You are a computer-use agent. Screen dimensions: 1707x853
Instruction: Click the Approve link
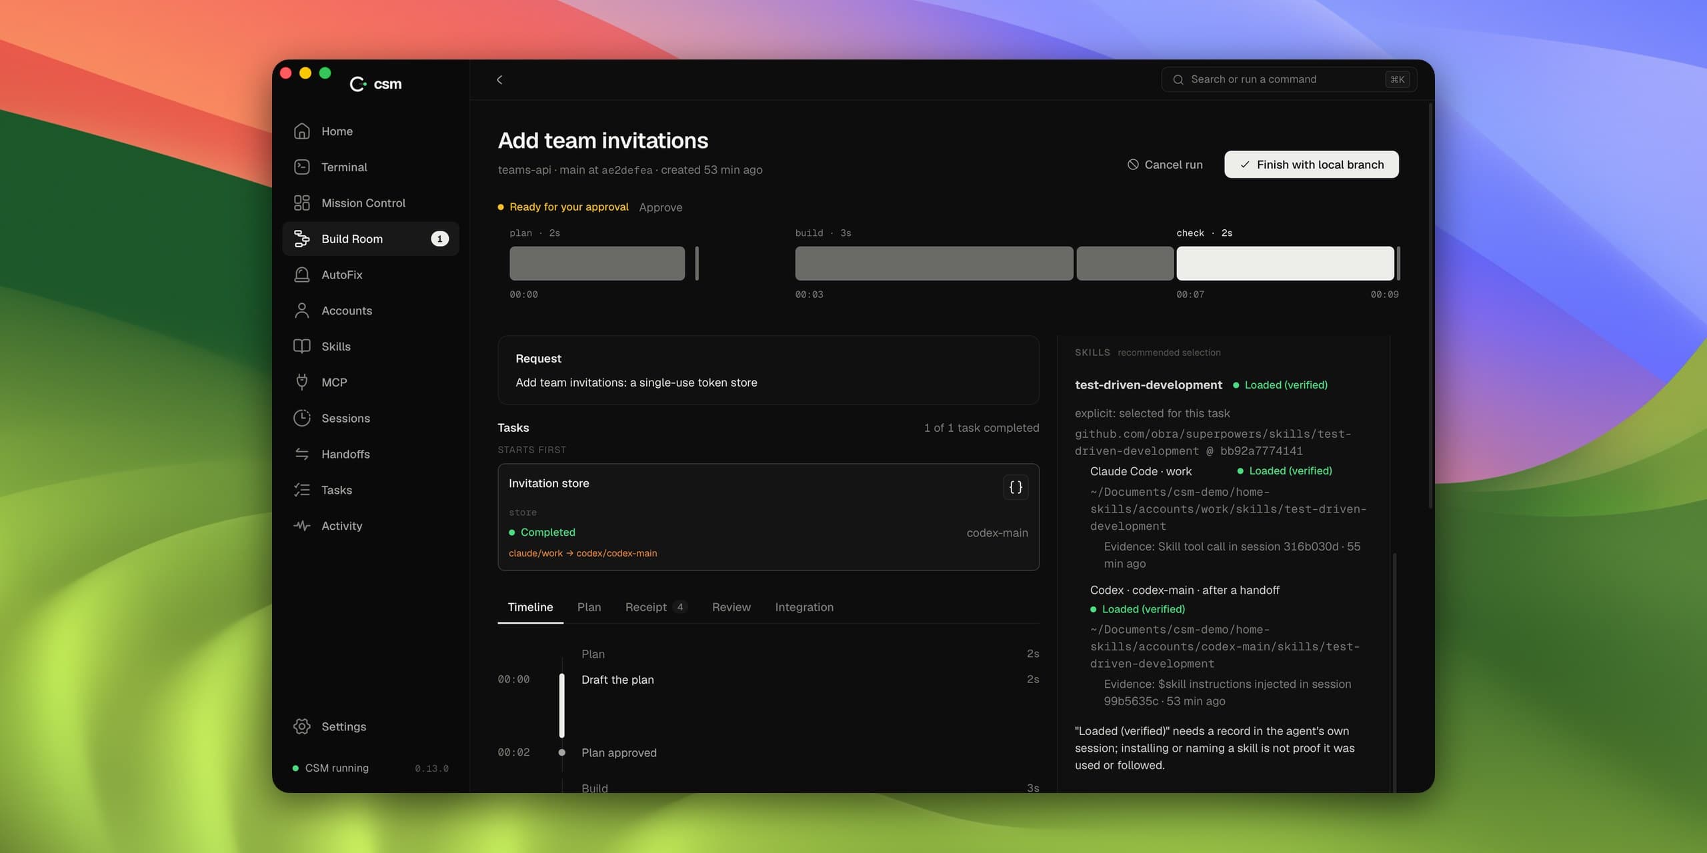(660, 207)
